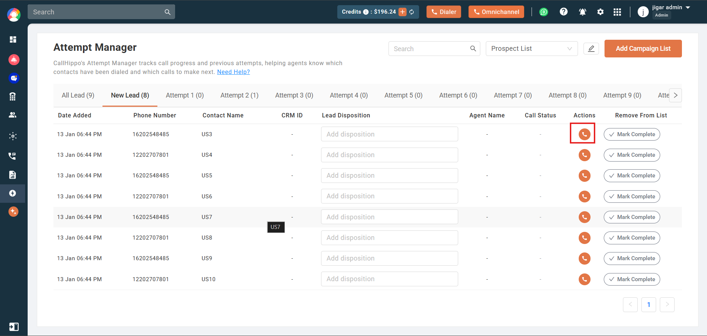Click the edit pencil icon near Prospect List

[591, 49]
